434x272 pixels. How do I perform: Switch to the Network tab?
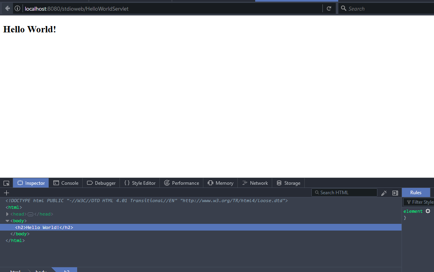point(255,183)
